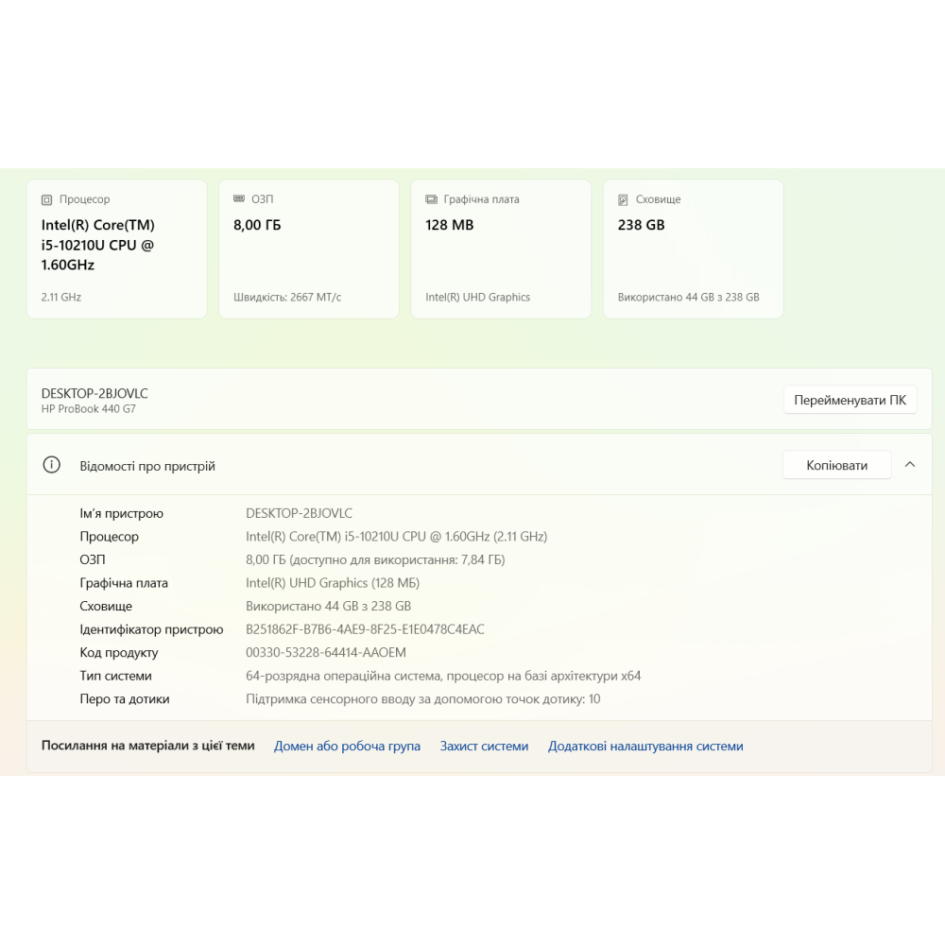This screenshot has width=945, height=945.
Task: Click product code 00330-53228-64414-AAOEM
Action: (325, 653)
